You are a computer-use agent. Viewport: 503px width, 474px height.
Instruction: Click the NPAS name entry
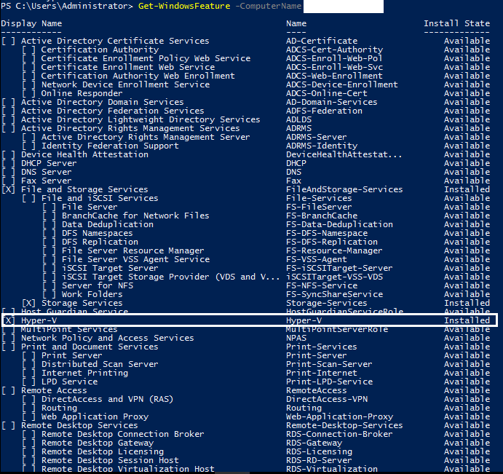(296, 338)
